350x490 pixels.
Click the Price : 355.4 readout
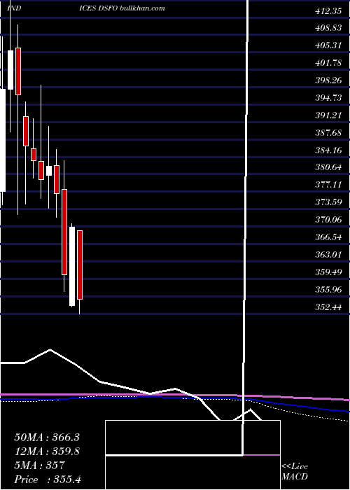click(48, 479)
